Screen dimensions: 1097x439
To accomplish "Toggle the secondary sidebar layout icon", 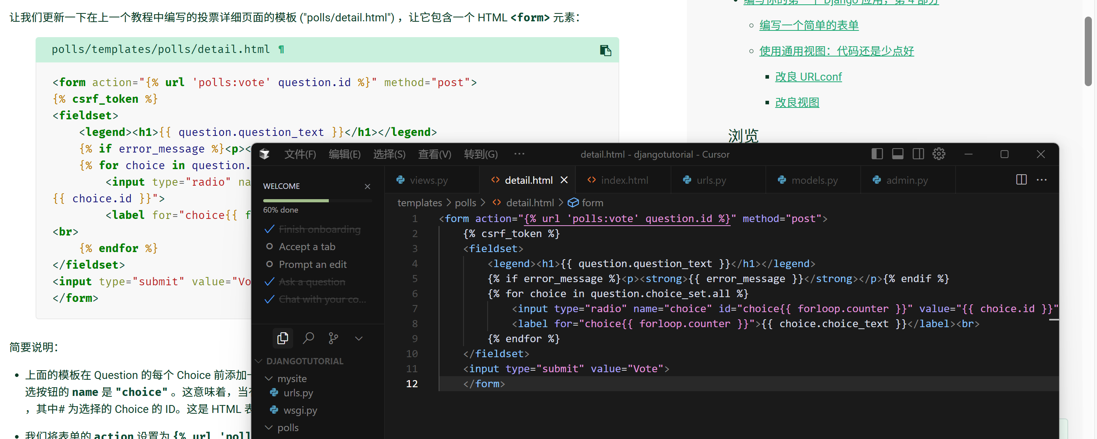I will pos(918,154).
